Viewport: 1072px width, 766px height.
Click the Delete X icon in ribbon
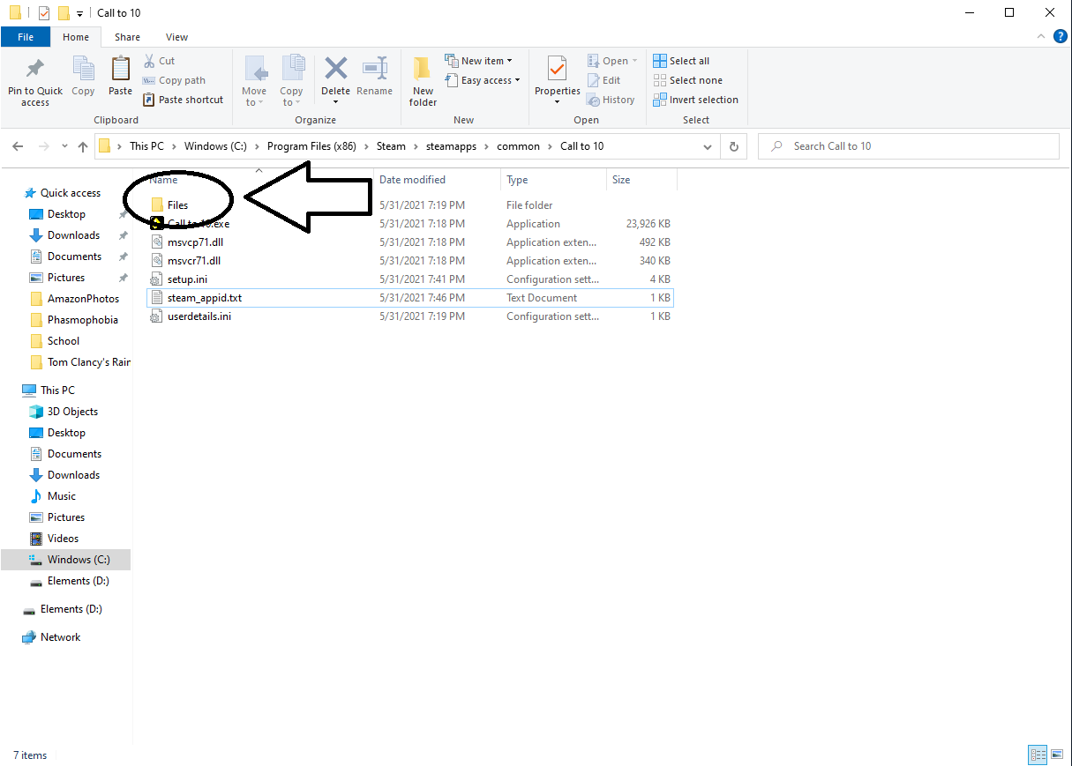tap(335, 69)
